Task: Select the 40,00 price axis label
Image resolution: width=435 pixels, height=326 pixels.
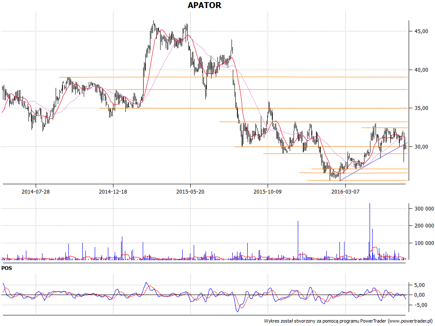Action: (421, 70)
